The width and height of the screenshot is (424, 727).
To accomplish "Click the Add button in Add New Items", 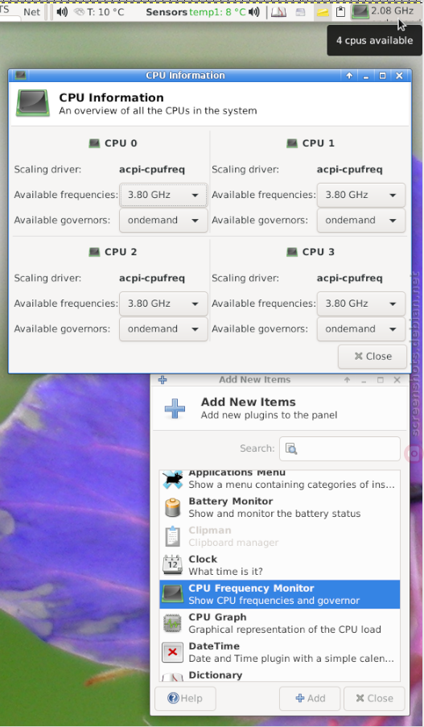I will [x=310, y=698].
